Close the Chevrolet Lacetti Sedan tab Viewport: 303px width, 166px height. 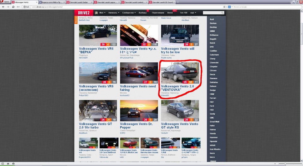pyautogui.click(x=92, y=2)
